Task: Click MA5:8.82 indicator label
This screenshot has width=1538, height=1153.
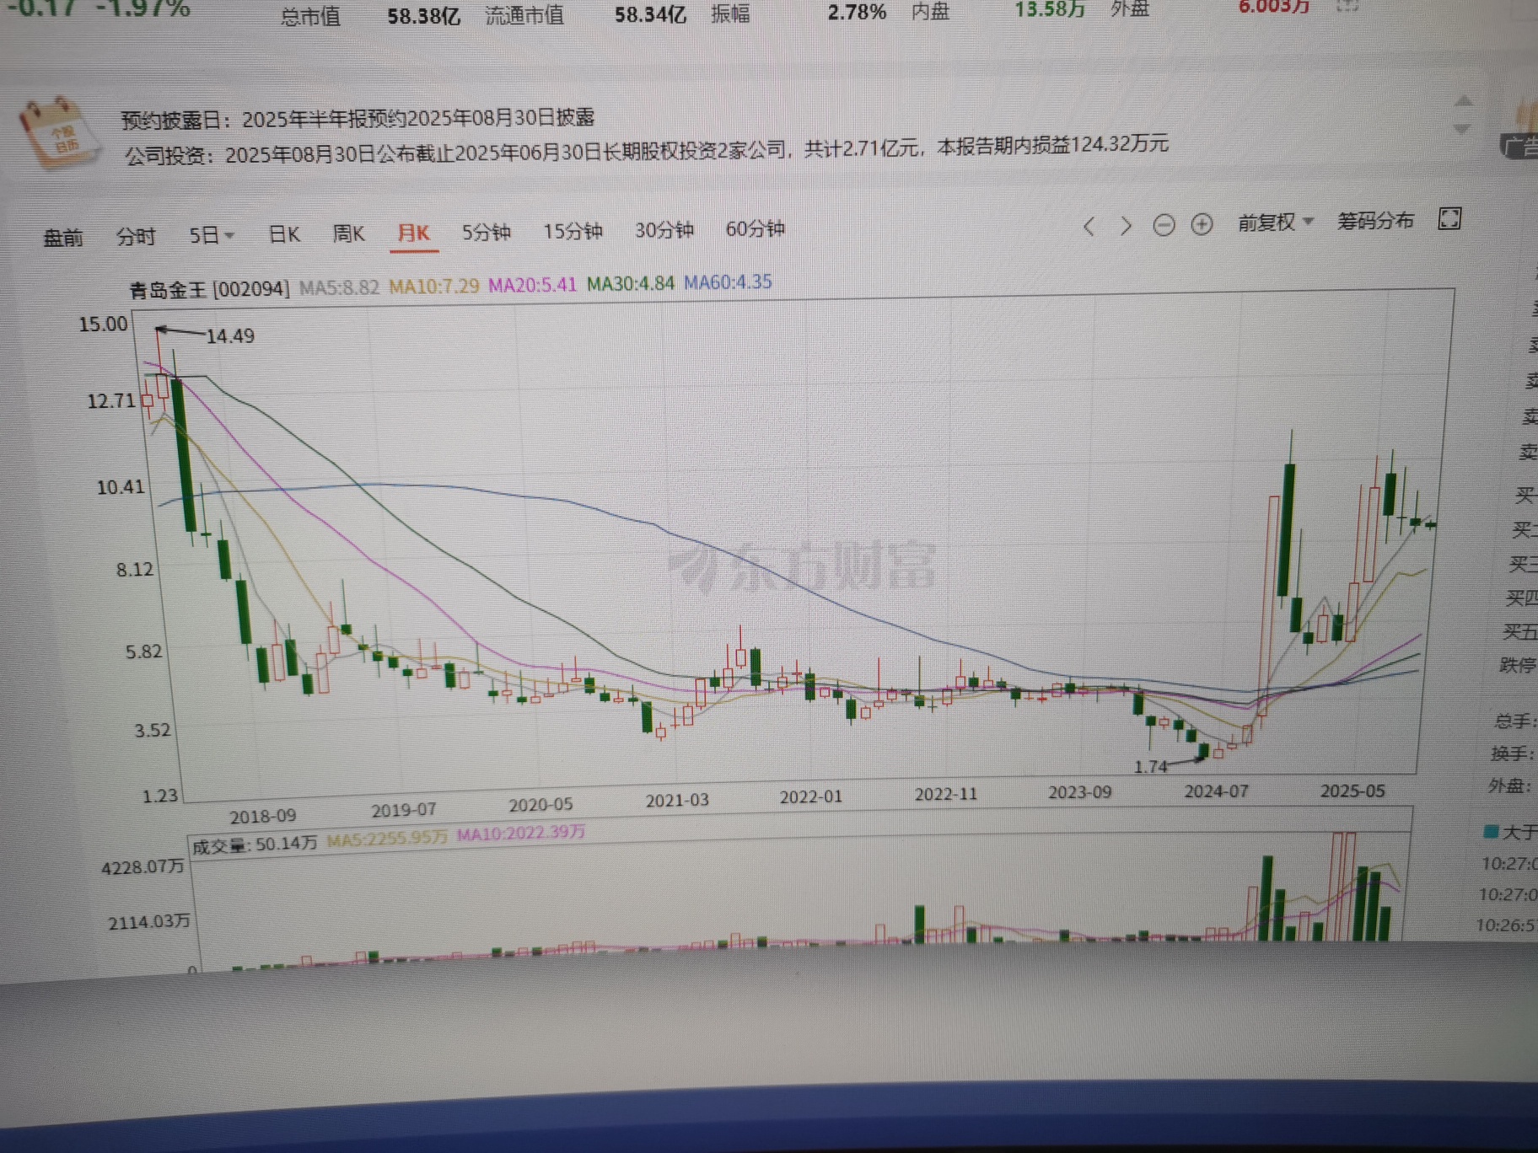Action: 339,287
